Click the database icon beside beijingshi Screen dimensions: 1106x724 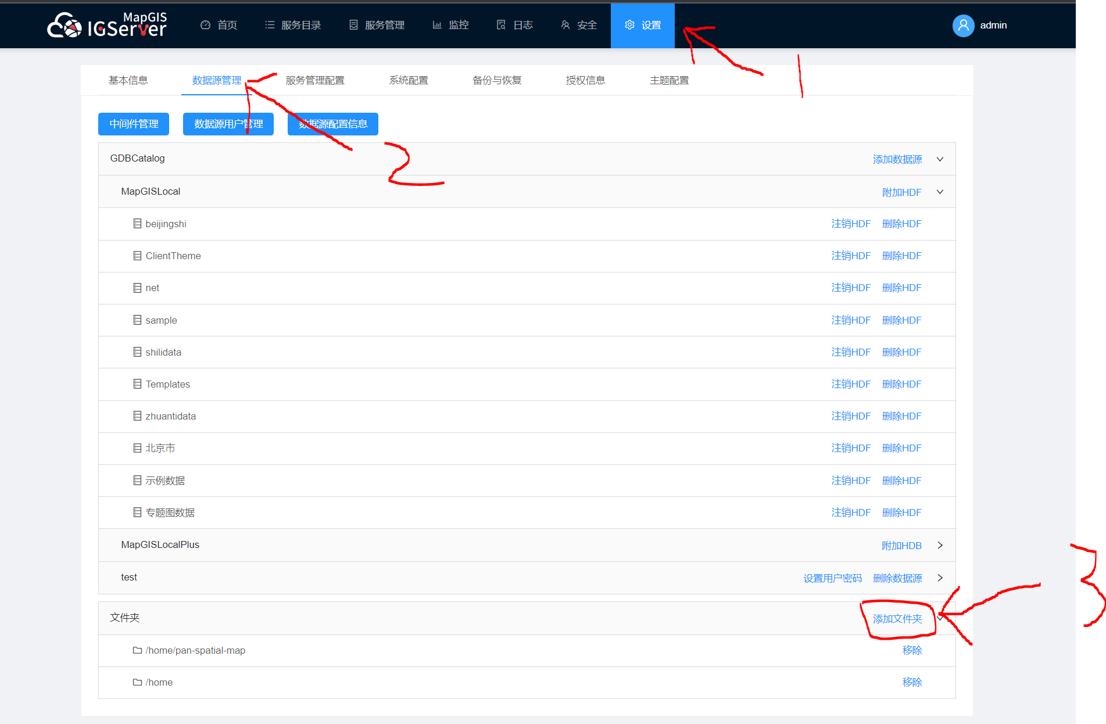tap(137, 224)
